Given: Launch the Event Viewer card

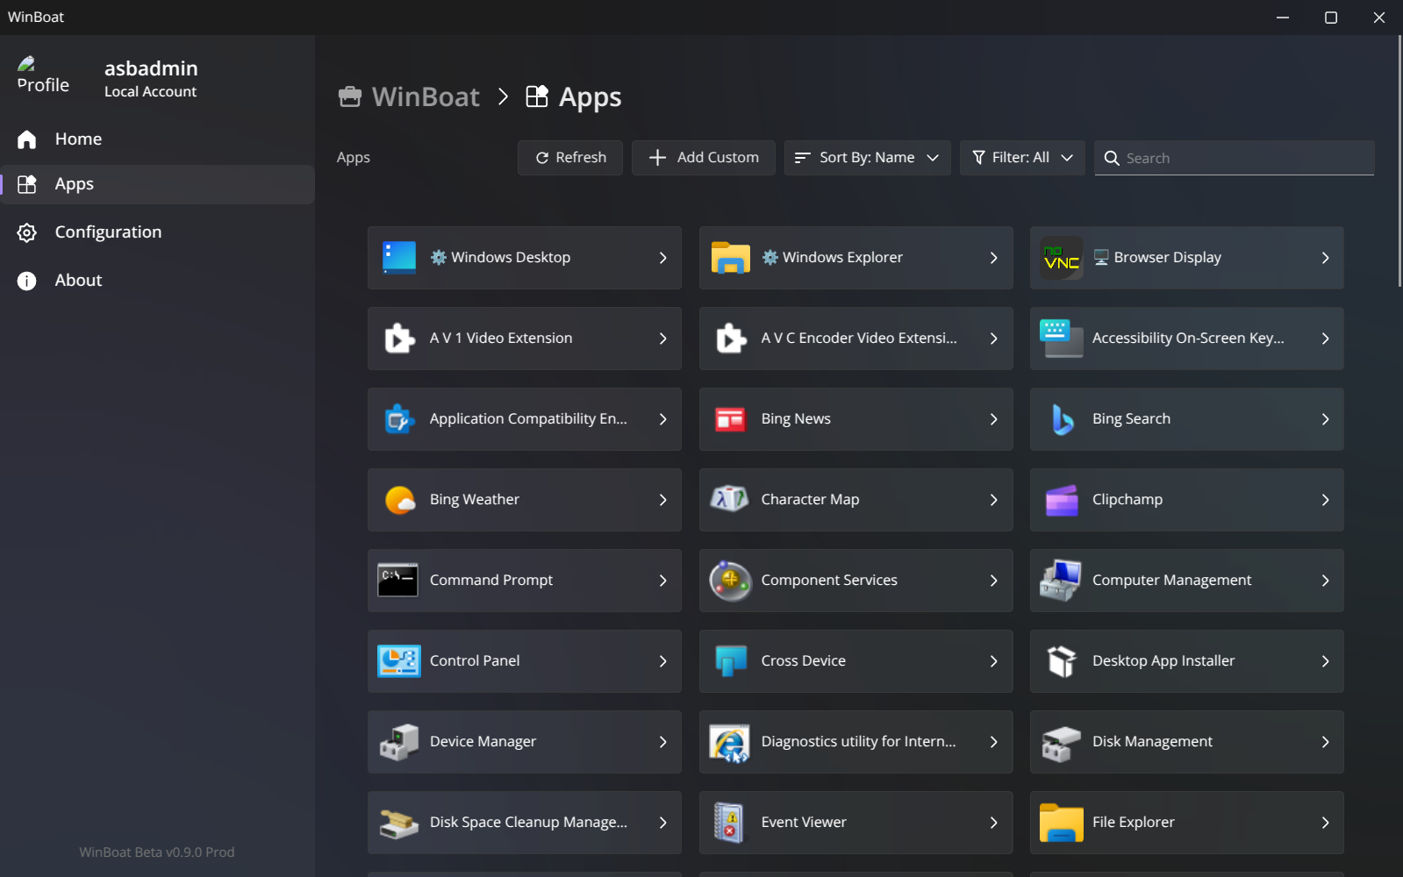Looking at the screenshot, I should point(856,823).
